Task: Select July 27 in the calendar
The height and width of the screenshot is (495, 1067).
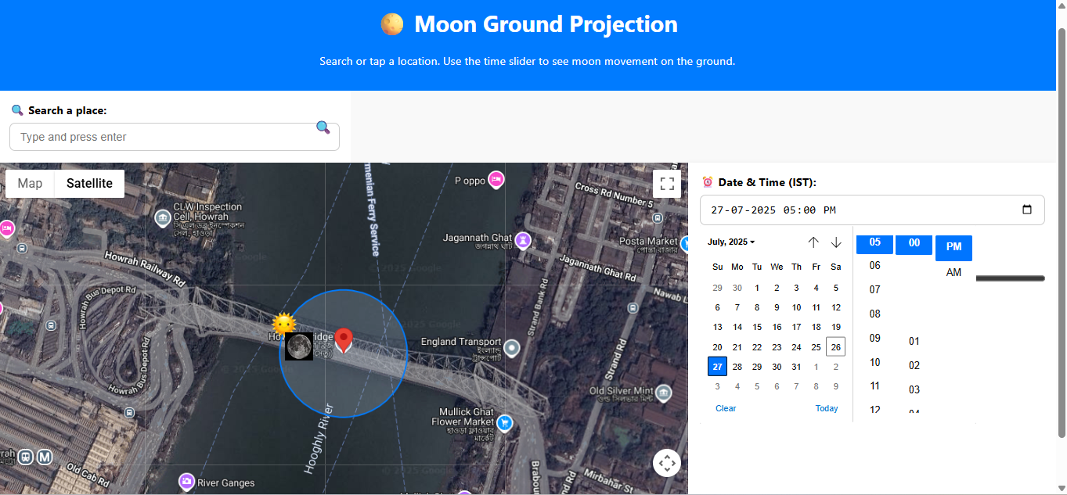Action: tap(717, 367)
